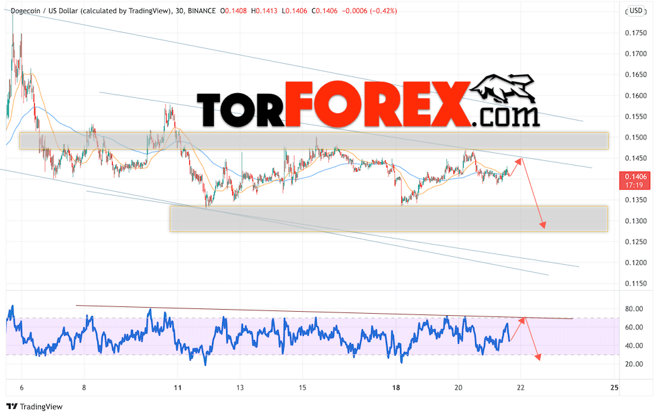Click 40.00 on the RSI scale
659x417 pixels.
pos(634,346)
